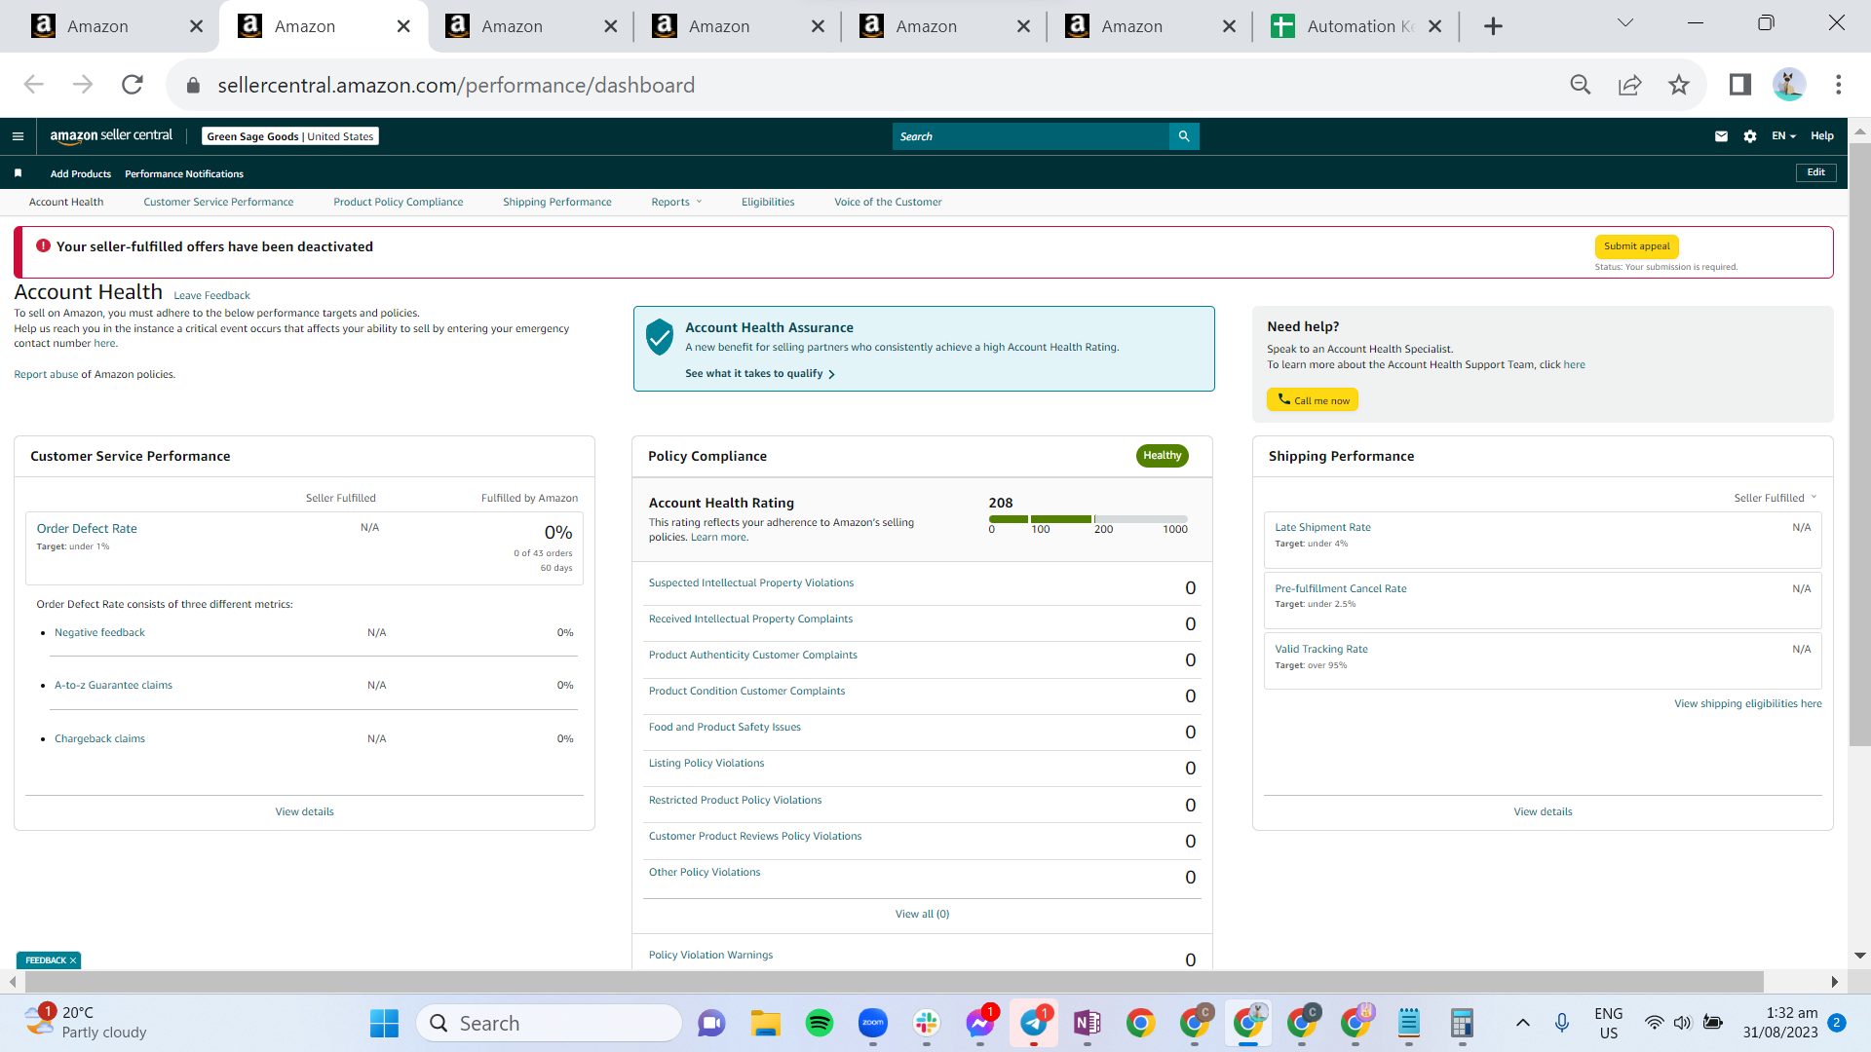Expand the Seller Fulfilled dropdown in Shipping Performance

(x=1776, y=498)
